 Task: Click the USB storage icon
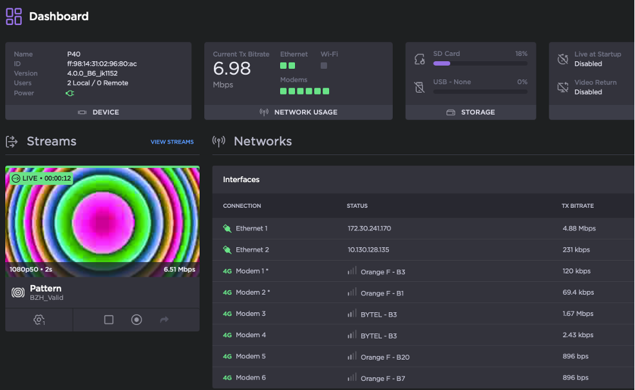click(420, 87)
